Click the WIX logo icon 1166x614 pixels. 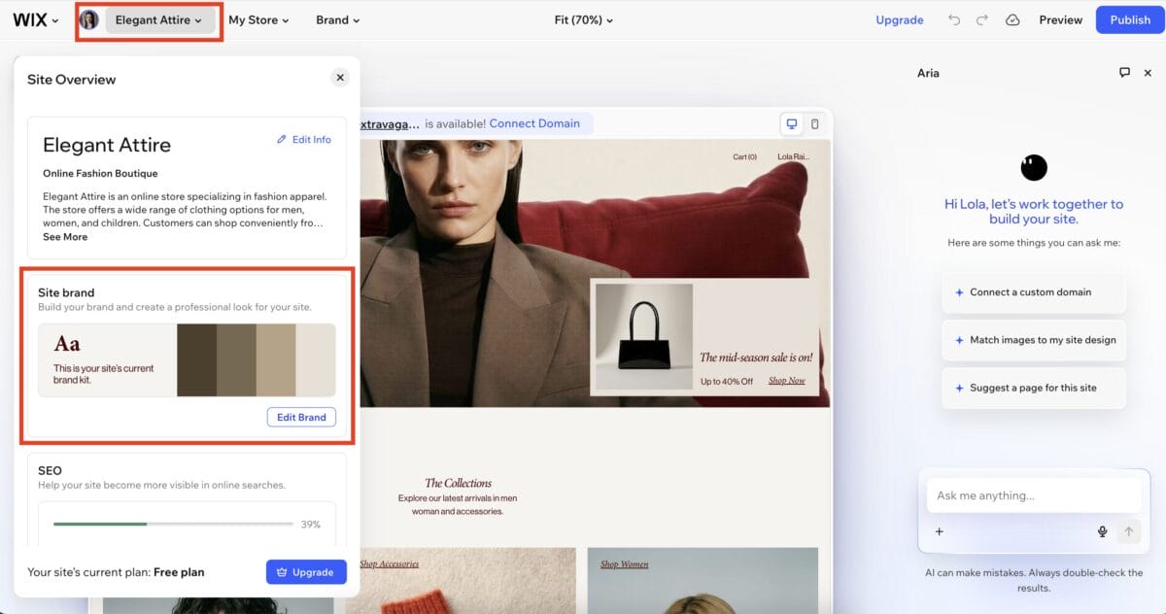tap(27, 19)
